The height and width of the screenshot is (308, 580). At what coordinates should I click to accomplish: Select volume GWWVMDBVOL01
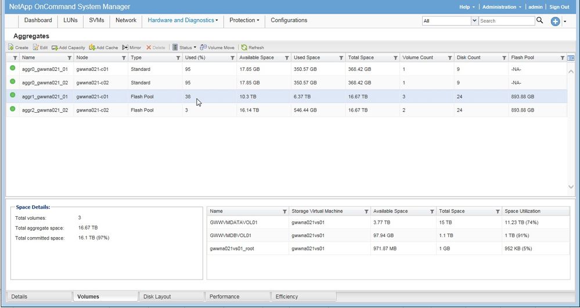[x=388, y=235]
